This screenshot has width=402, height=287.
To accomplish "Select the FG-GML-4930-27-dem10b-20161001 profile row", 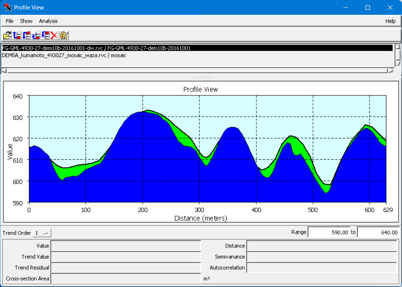I will click(x=197, y=48).
